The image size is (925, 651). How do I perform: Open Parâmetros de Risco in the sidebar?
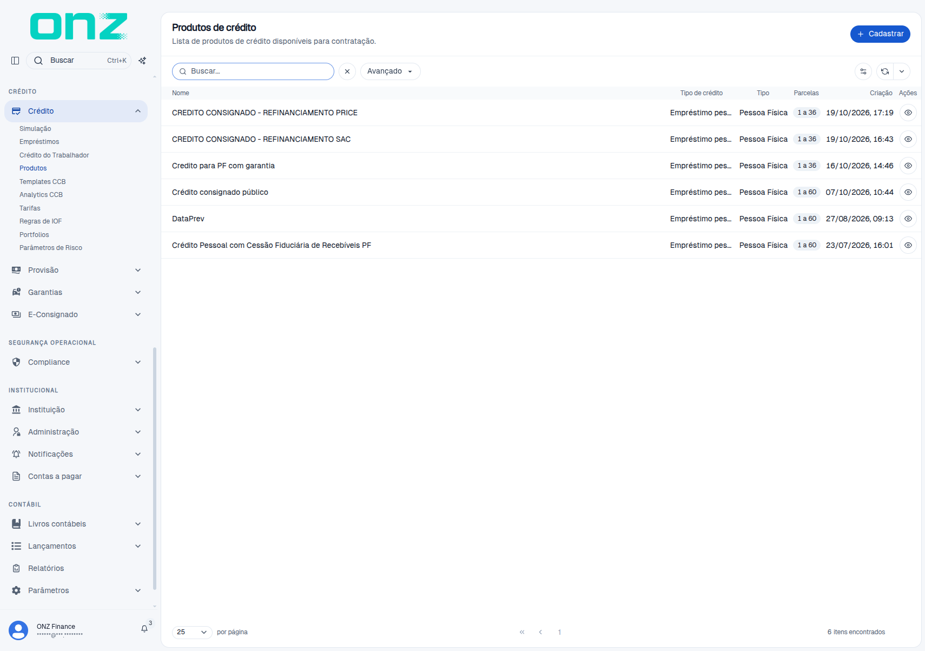click(x=51, y=248)
